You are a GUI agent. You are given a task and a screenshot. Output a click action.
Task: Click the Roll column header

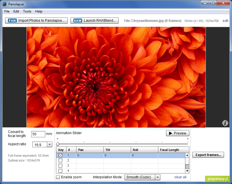tap(144, 150)
